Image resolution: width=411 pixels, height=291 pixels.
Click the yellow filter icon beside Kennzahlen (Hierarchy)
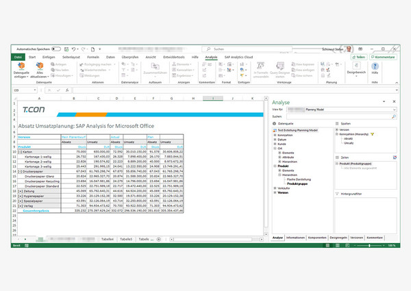tap(372, 134)
